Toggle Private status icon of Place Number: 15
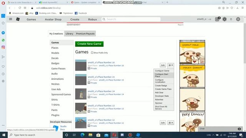The width and height of the screenshot is (246, 138). 89,83
